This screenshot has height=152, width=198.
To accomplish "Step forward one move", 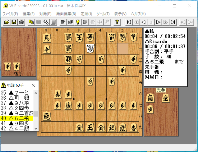I will 158,22.
